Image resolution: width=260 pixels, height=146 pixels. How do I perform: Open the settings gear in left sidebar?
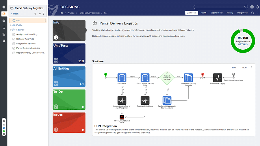[x=4, y=41]
